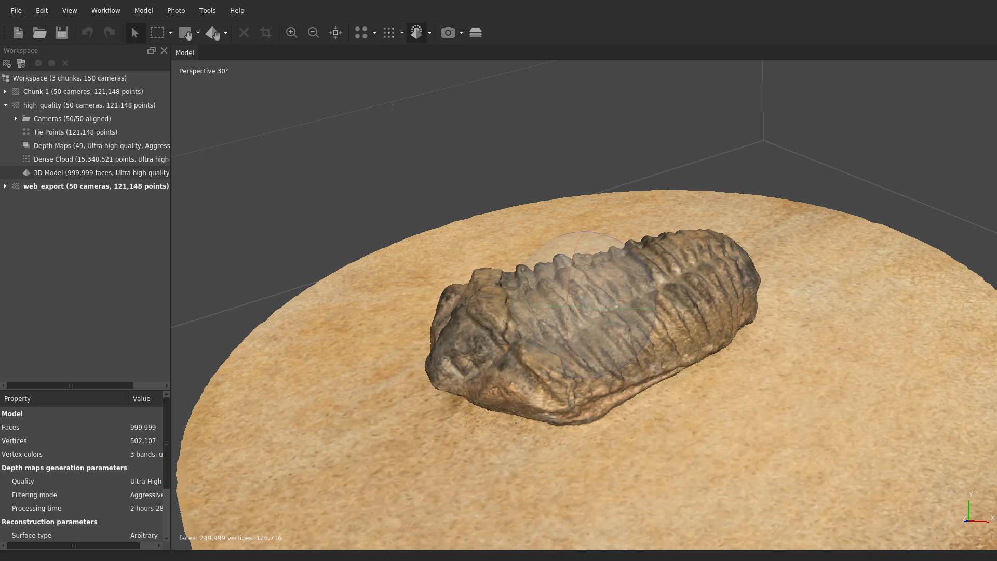Activate the Navigation arrow tool
This screenshot has width=997, height=561.
pyautogui.click(x=135, y=33)
